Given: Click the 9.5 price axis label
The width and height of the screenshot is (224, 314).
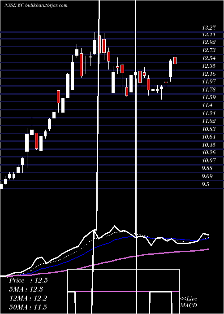Looking at the screenshot, I should (206, 184).
